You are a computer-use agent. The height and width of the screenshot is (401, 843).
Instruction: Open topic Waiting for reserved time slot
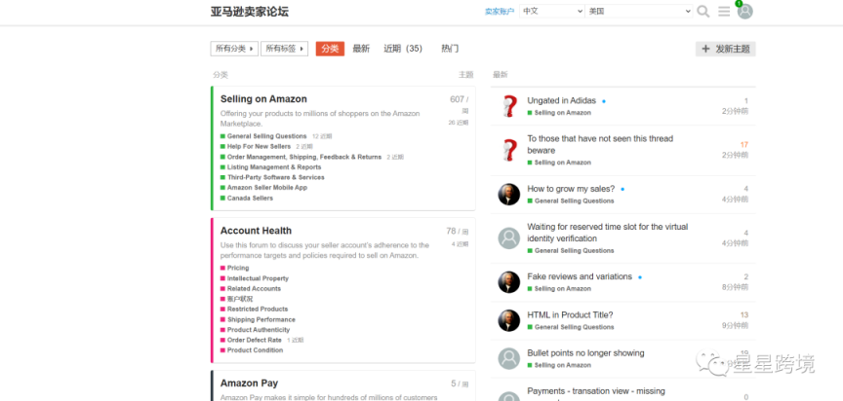click(608, 233)
